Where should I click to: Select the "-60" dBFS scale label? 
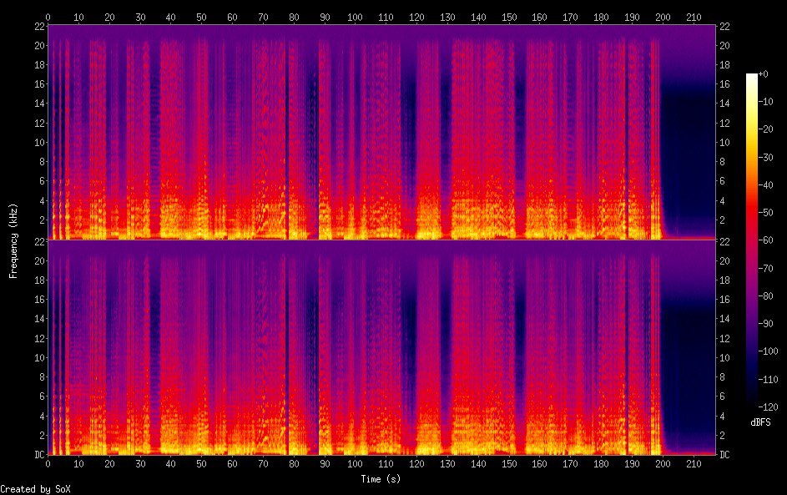765,240
